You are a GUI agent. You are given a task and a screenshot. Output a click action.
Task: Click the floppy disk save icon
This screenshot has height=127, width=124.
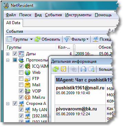tap(64, 69)
